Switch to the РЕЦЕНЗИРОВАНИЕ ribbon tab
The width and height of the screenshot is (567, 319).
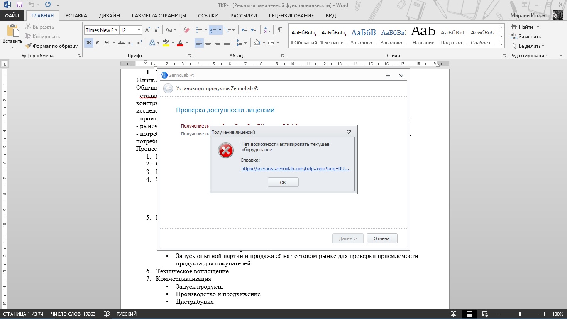[291, 15]
